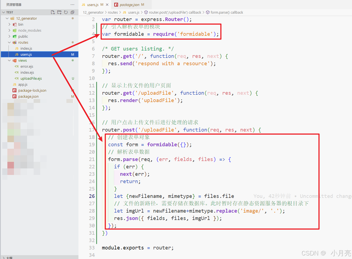Click the New File icon in explorer header
The height and width of the screenshot is (259, 352).
[x=53, y=12]
